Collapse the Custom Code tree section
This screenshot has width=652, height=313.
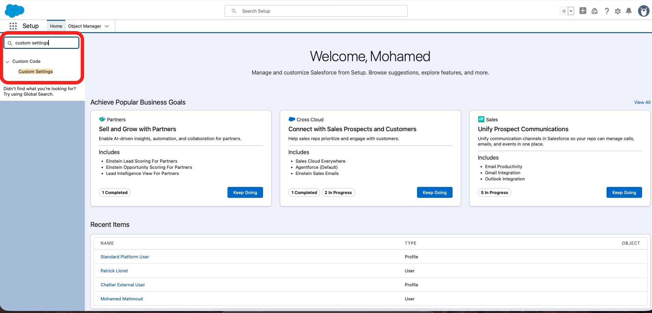coord(7,62)
